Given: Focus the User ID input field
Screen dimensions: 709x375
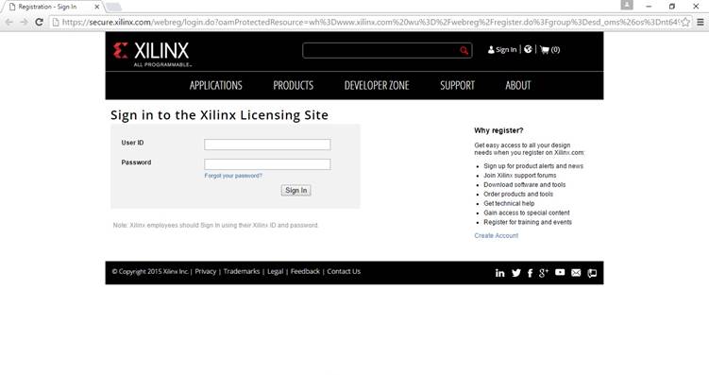Looking at the screenshot, I should coord(267,145).
